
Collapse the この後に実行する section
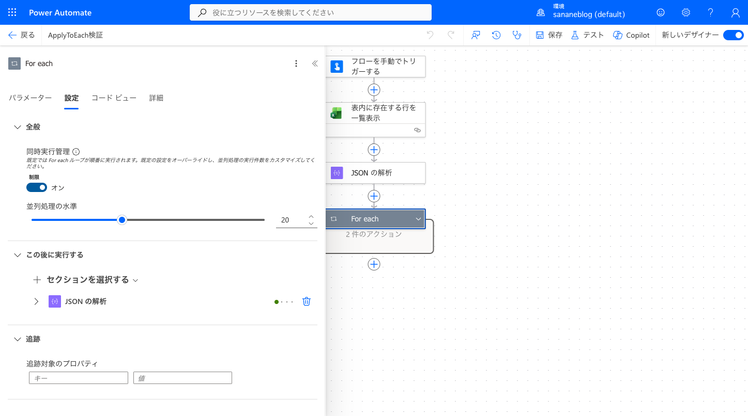[x=18, y=255]
